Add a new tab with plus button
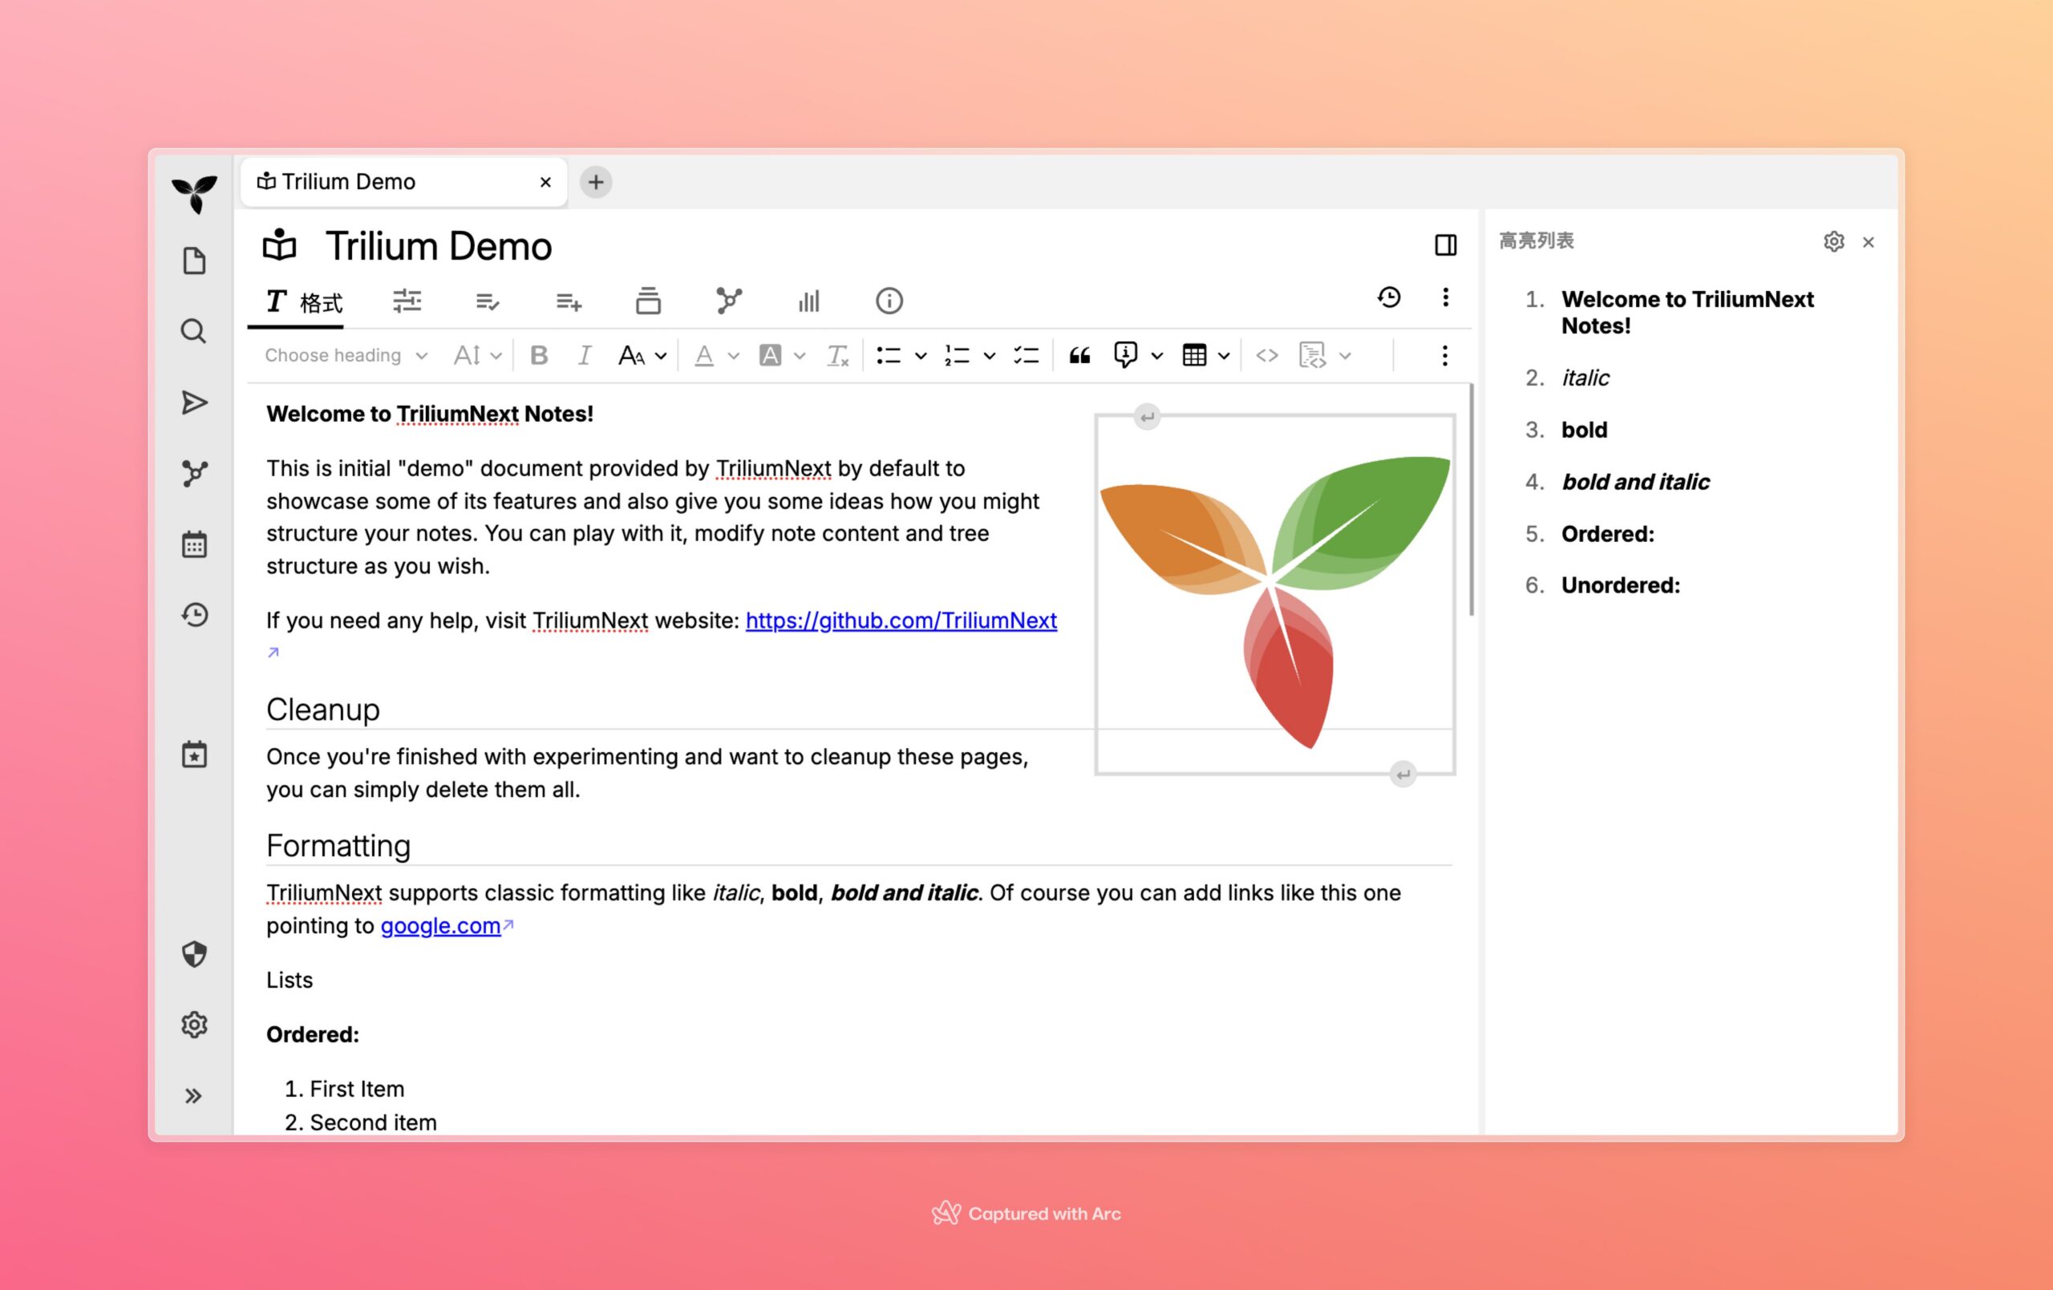Image resolution: width=2053 pixels, height=1290 pixels. click(596, 182)
